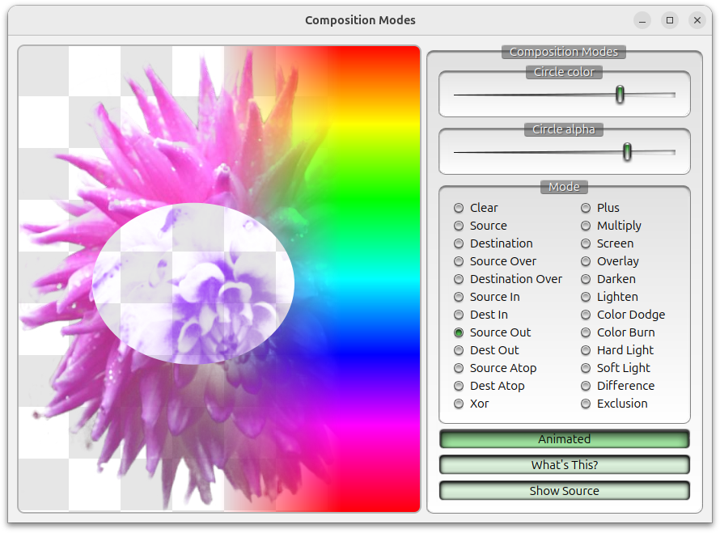The height and width of the screenshot is (533, 720).
Task: Choose the Color Burn mode
Action: [585, 332]
